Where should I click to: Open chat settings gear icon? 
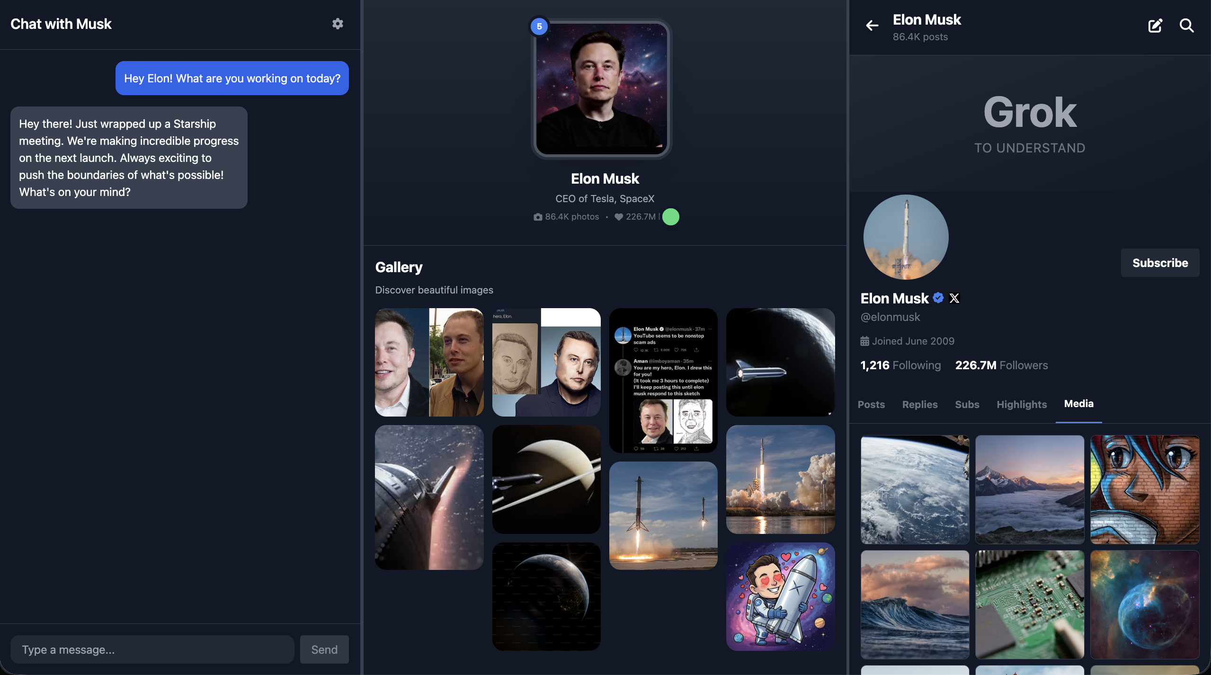[x=338, y=24]
